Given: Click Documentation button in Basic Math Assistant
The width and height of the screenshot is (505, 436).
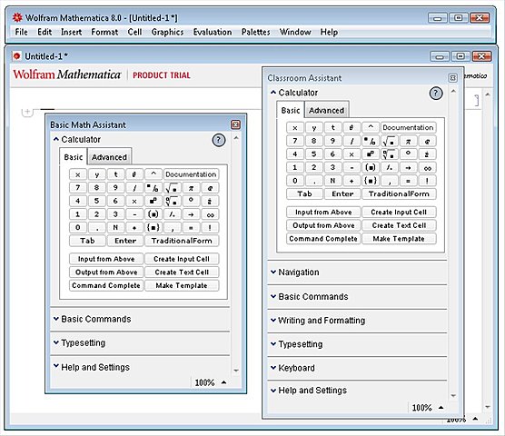Looking at the screenshot, I should click(191, 174).
